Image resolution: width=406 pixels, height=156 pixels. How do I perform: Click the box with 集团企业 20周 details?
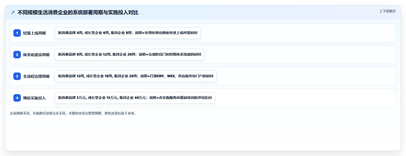click(129, 55)
